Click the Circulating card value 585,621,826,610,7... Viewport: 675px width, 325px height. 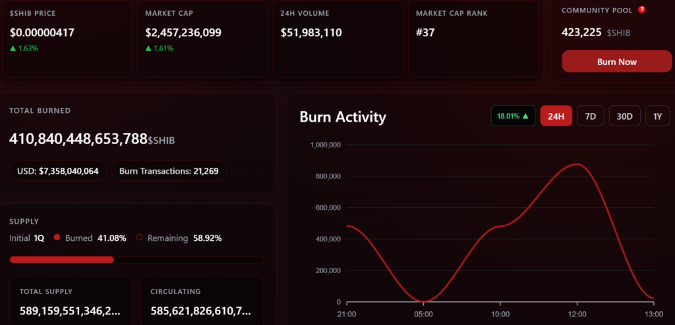tap(201, 311)
